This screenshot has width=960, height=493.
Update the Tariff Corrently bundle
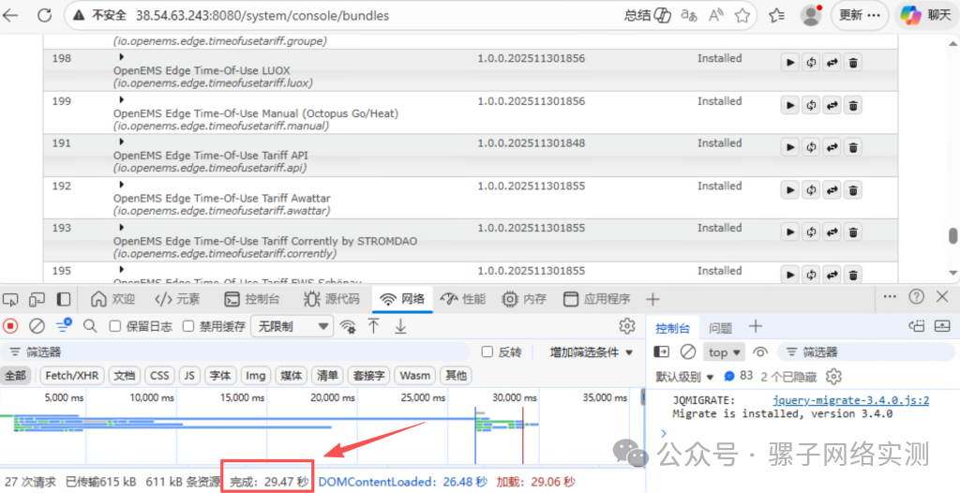click(832, 232)
